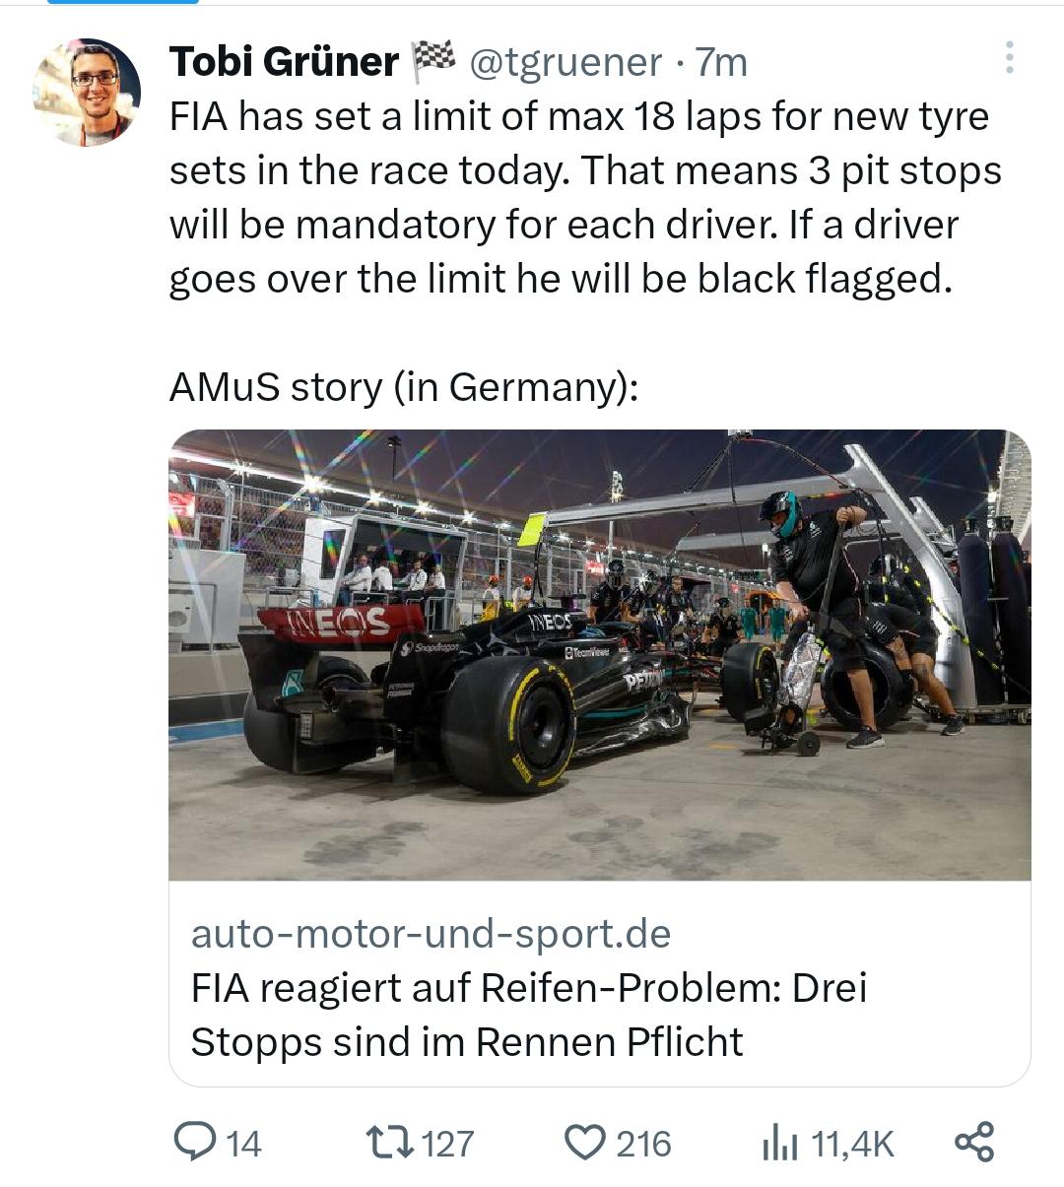Open Tobi Grüner's profile picture
This screenshot has height=1187, width=1064.
click(x=87, y=93)
